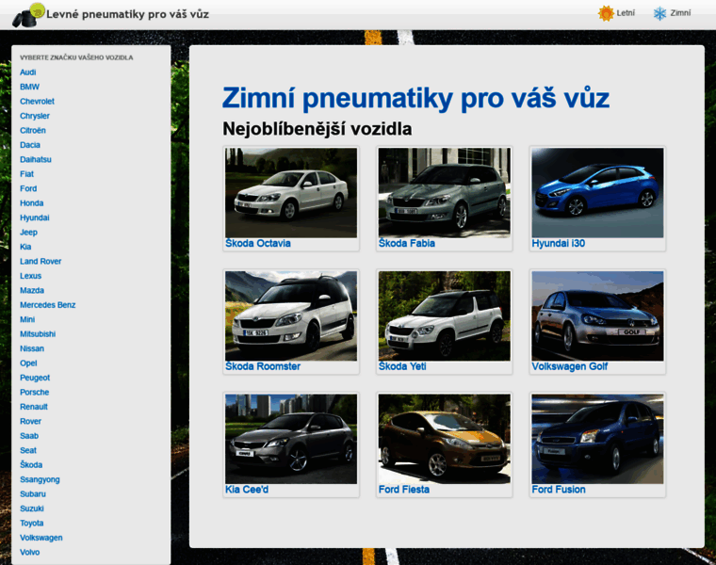Image resolution: width=716 pixels, height=565 pixels.
Task: Select Ssangyong in the sidebar
Action: (x=40, y=479)
